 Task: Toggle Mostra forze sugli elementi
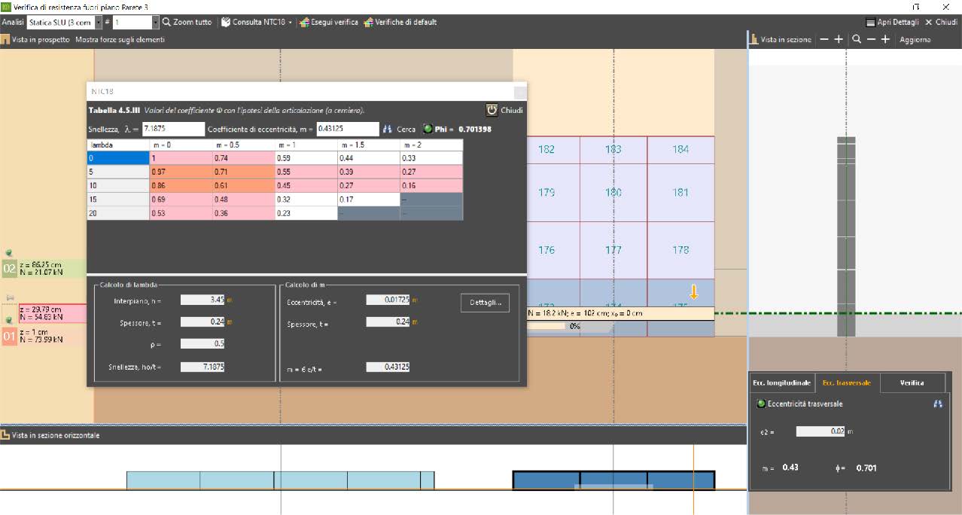click(120, 39)
